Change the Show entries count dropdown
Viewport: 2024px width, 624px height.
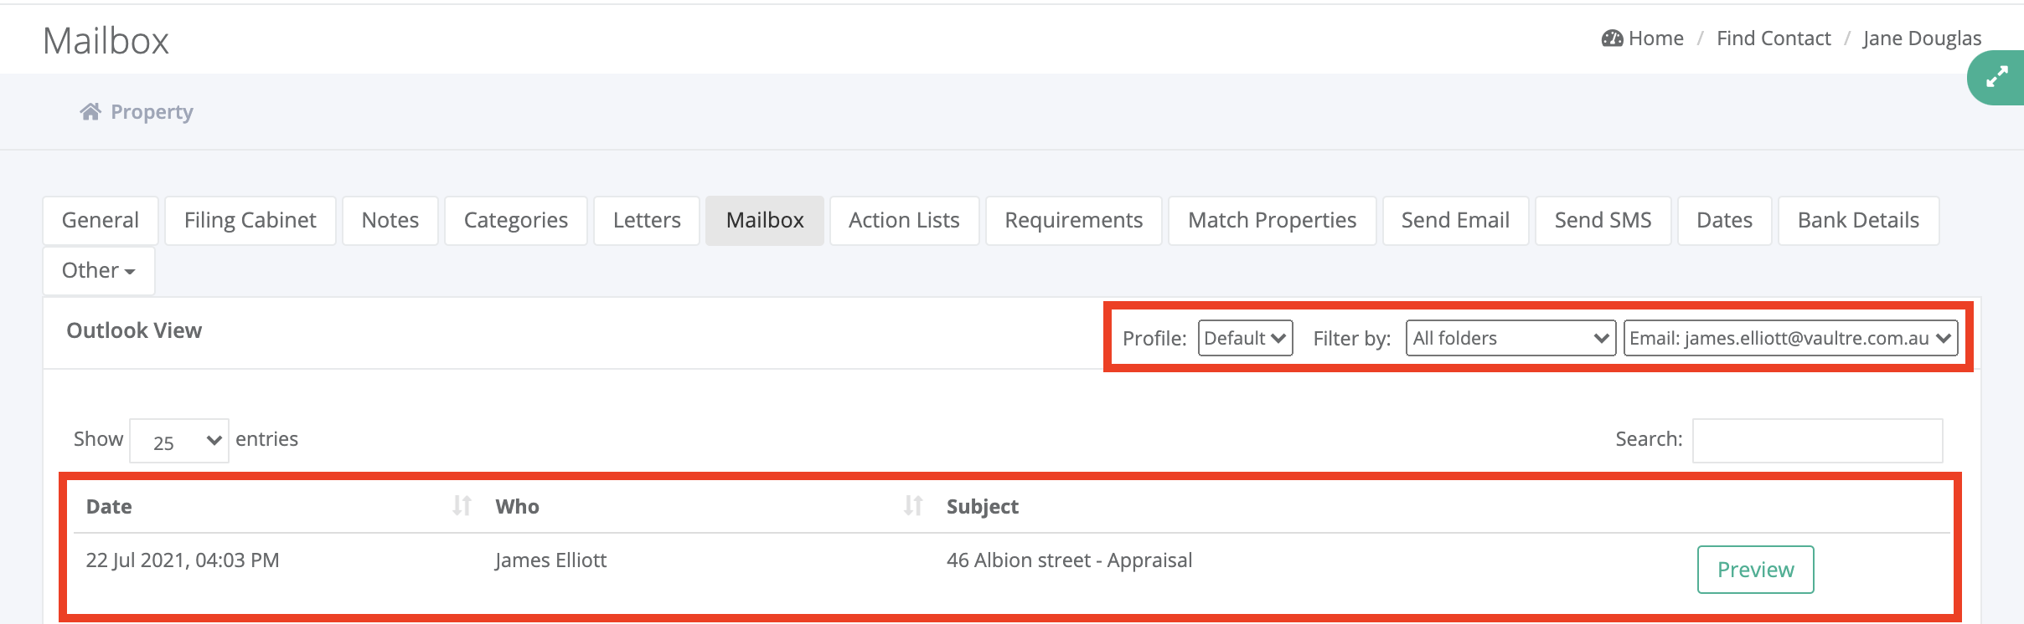(178, 441)
